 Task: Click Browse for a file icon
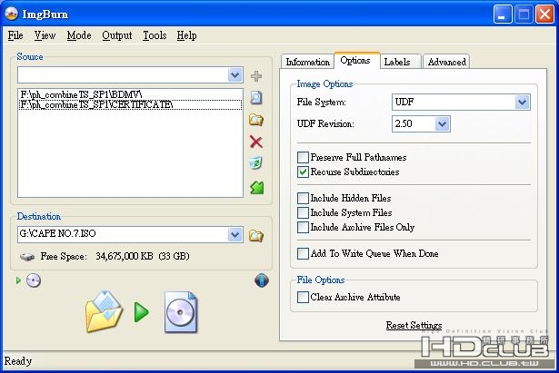pyautogui.click(x=256, y=97)
